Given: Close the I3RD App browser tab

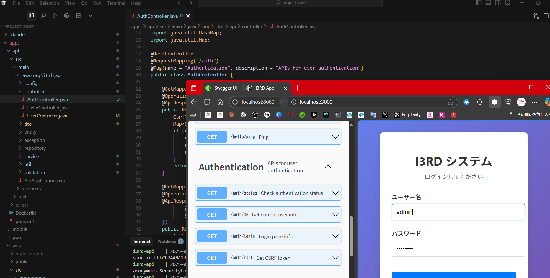Looking at the screenshot, I should [x=285, y=88].
